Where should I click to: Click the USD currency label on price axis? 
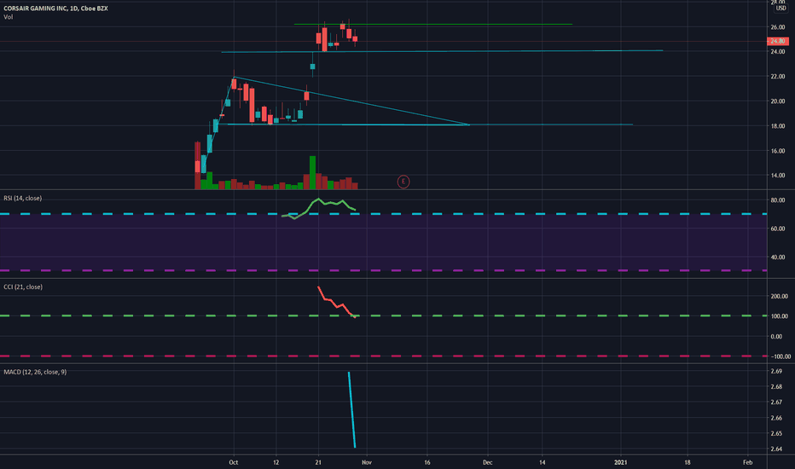coord(780,9)
